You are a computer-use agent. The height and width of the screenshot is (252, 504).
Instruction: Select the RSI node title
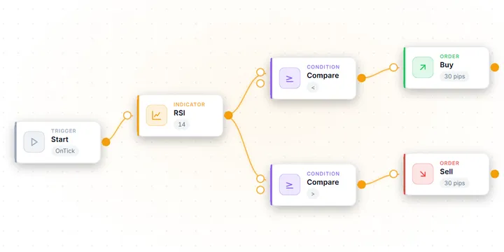(179, 113)
